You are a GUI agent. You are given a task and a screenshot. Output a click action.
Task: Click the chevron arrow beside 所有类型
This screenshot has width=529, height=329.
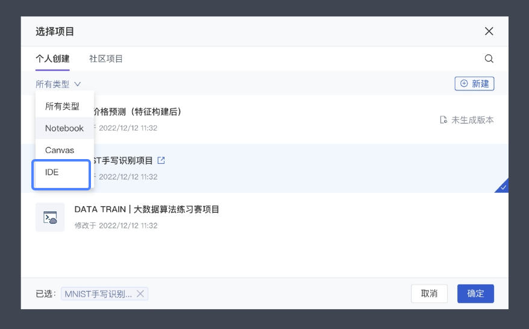tap(78, 84)
